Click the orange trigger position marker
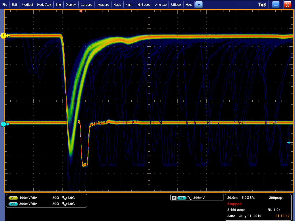This screenshot has height=221, width=295. click(81, 12)
